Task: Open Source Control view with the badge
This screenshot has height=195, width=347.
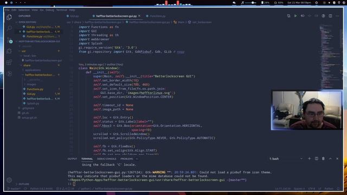Action: pyautogui.click(x=9, y=40)
